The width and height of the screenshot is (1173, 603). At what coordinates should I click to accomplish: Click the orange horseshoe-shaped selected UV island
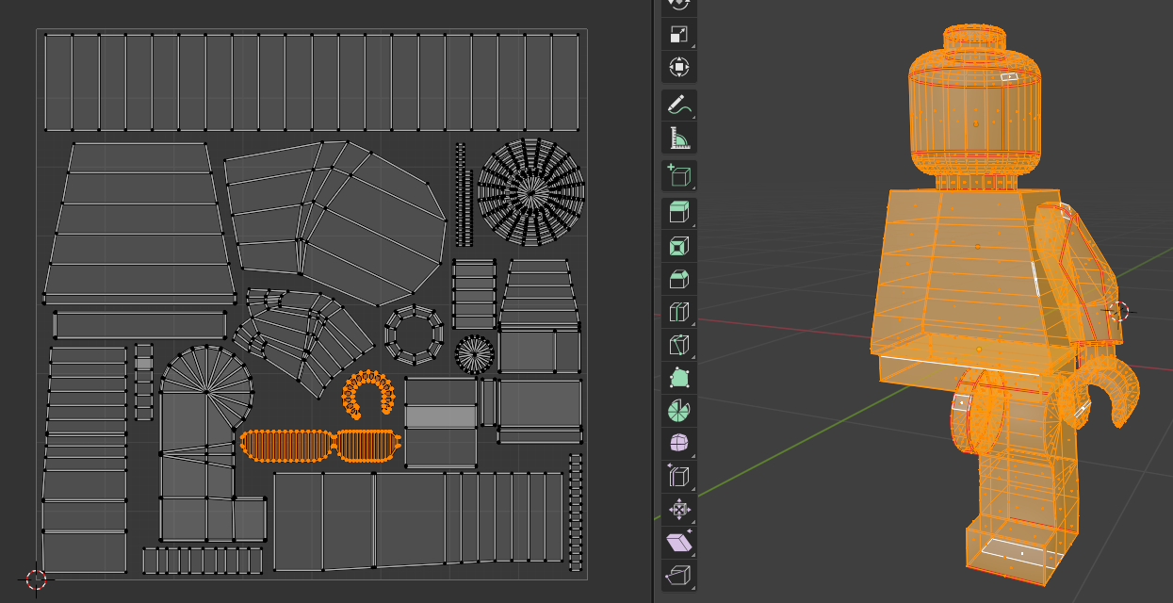[367, 394]
